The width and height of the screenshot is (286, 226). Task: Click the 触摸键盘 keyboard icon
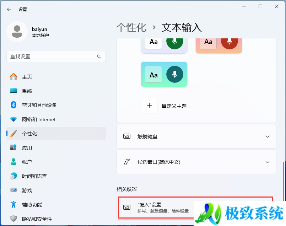tap(127, 136)
